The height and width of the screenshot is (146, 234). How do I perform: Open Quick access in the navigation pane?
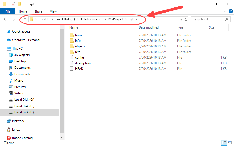pos(21,31)
